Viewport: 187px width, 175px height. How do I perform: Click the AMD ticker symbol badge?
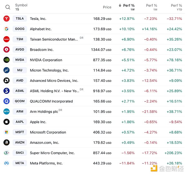click(x=20, y=81)
